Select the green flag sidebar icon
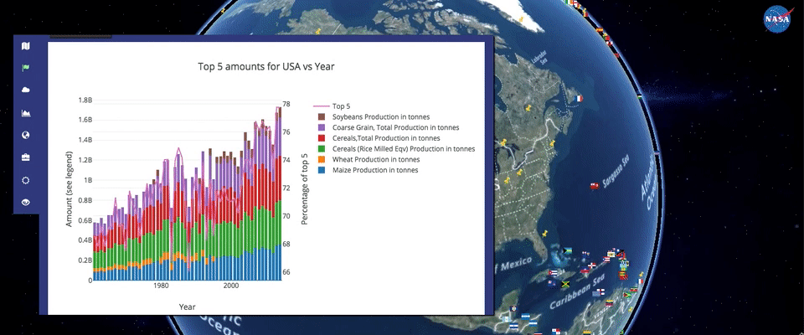Screen dimensions: 804x335 pyautogui.click(x=26, y=68)
